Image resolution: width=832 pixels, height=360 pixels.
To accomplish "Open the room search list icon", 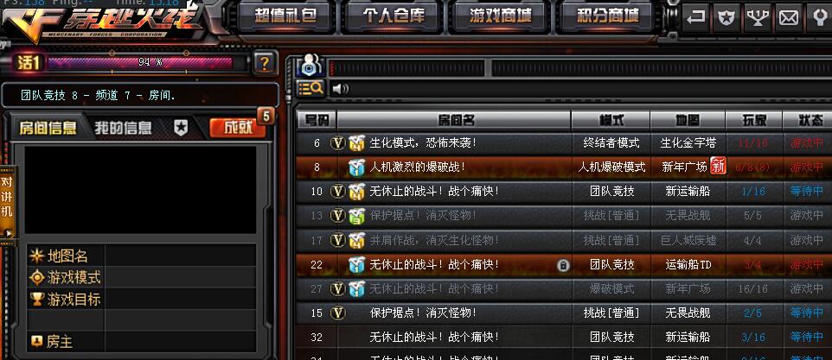I will [x=310, y=88].
